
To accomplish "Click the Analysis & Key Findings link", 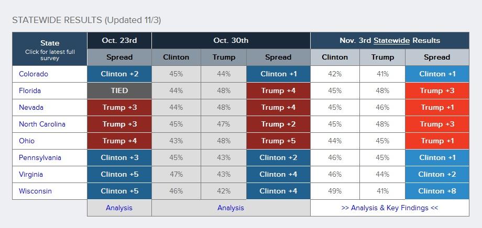I will (389, 208).
